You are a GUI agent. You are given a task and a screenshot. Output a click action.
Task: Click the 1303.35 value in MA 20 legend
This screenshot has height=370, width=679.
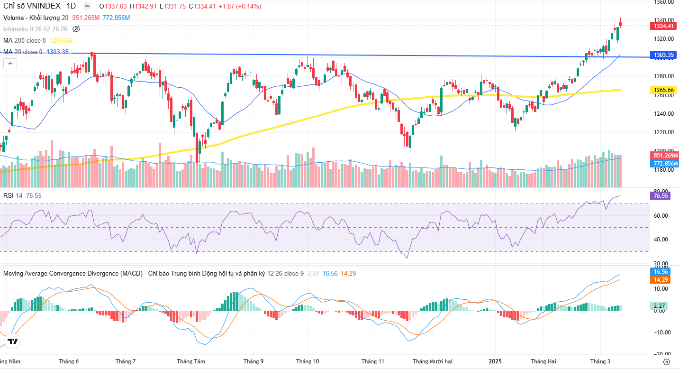57,52
